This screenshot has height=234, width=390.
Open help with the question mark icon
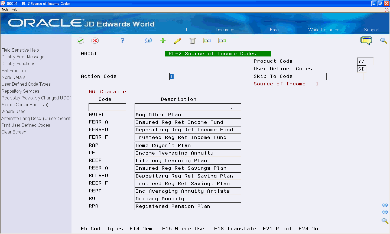tap(122, 41)
